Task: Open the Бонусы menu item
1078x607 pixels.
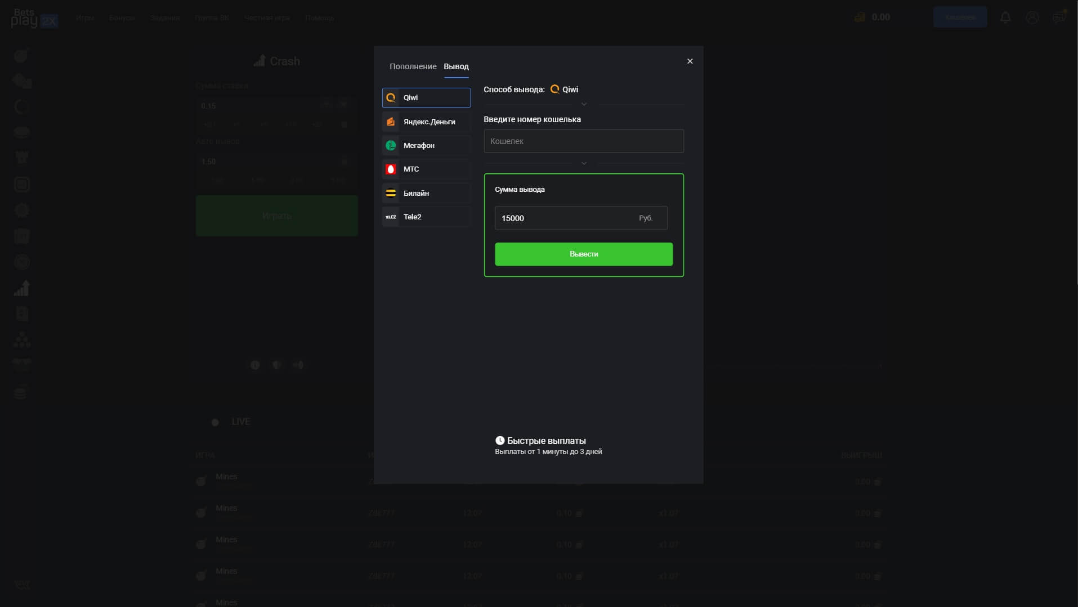Action: (x=122, y=18)
